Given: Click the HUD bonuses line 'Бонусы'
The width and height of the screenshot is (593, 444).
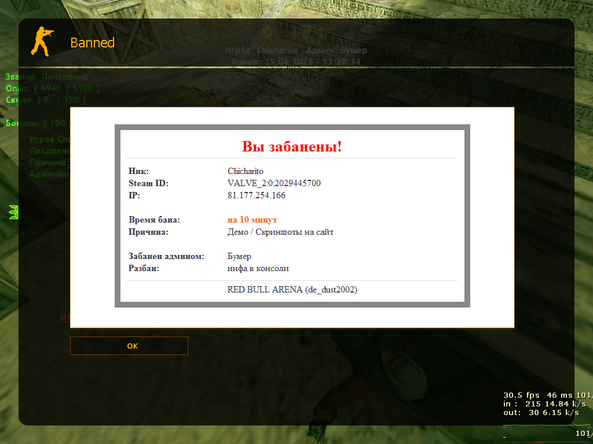Looking at the screenshot, I should [x=38, y=123].
